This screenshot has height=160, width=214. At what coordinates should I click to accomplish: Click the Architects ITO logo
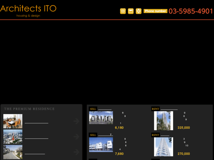click(28, 11)
